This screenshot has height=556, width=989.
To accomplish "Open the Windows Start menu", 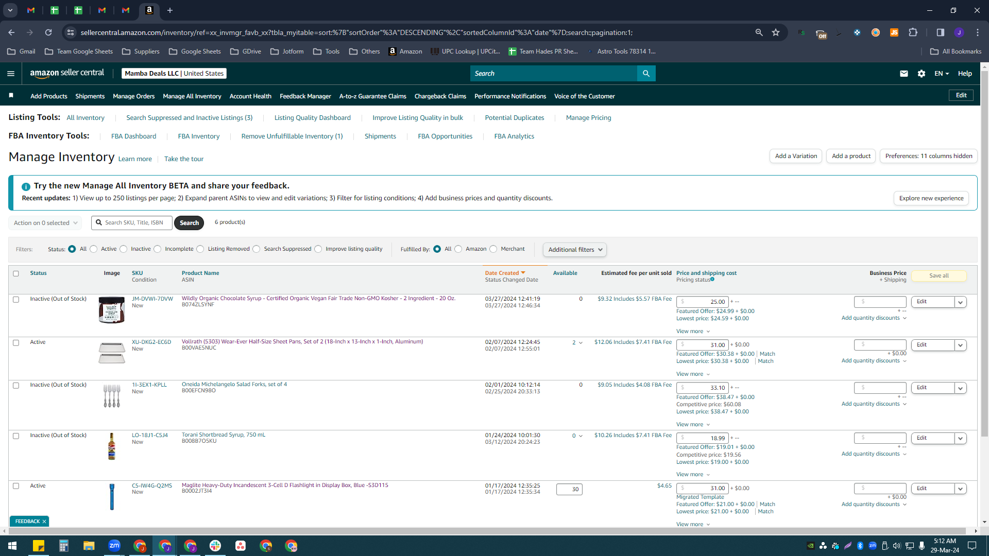I will [x=12, y=545].
